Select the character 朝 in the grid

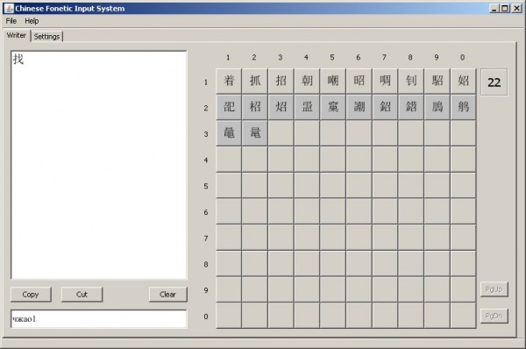[307, 81]
